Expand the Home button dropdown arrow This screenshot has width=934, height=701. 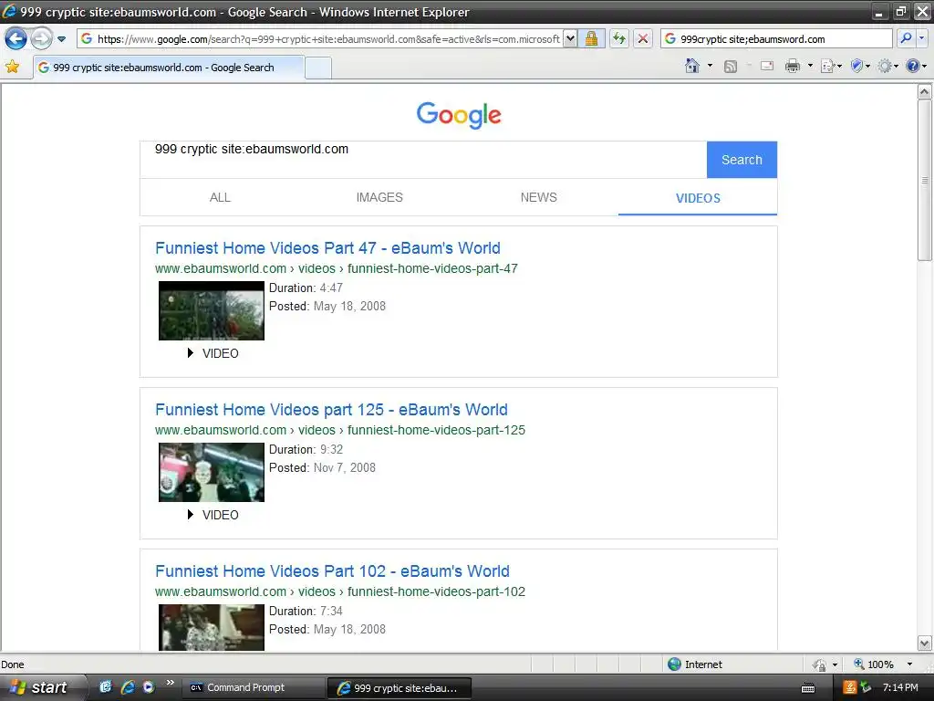click(x=710, y=66)
